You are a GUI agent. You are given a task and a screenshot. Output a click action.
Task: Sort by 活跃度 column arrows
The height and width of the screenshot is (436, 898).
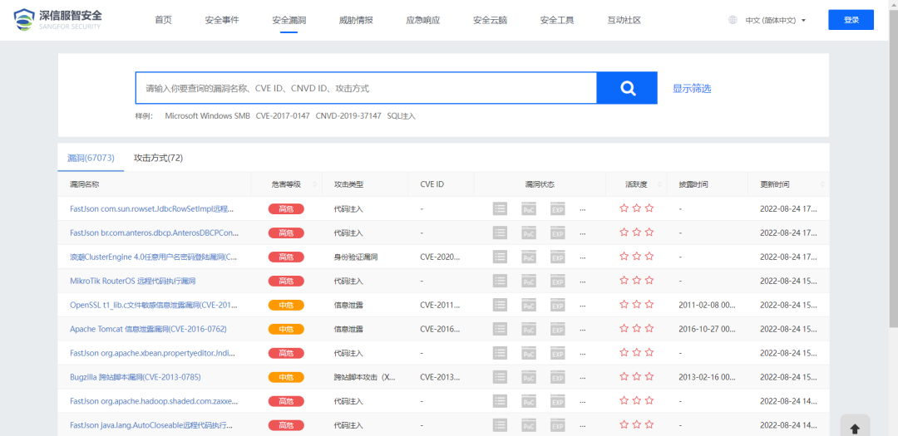coord(658,184)
